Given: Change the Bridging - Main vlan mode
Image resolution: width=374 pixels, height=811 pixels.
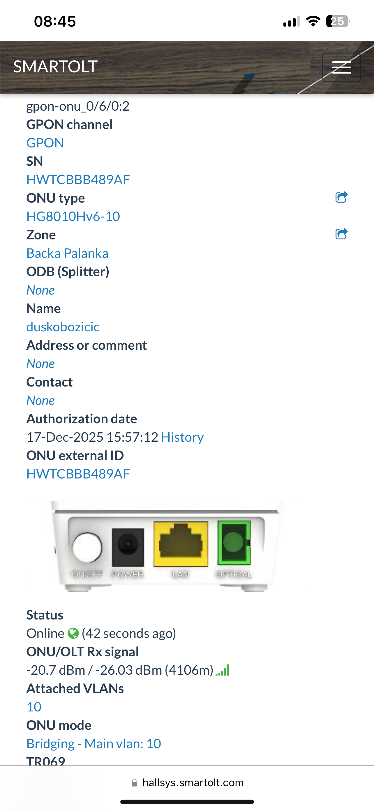Looking at the screenshot, I should coord(93,744).
